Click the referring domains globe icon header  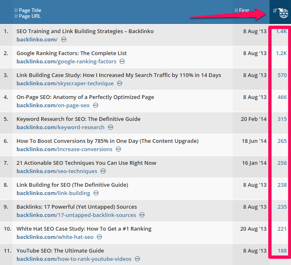point(283,12)
